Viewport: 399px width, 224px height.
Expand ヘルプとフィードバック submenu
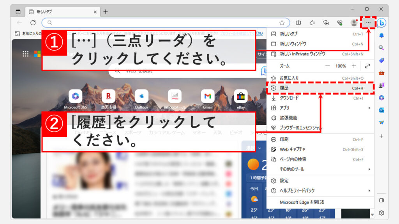(x=320, y=191)
